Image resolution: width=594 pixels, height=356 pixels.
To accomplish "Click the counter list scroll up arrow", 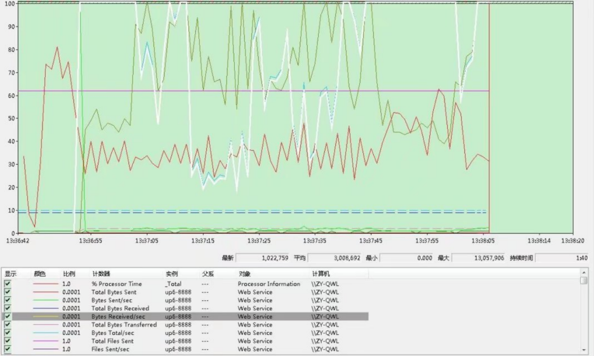I will click(584, 273).
